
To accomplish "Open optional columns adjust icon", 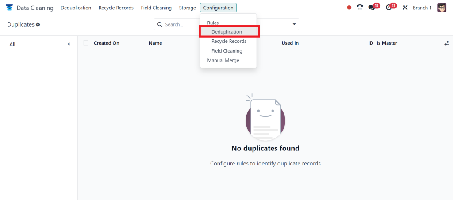I will click(447, 43).
